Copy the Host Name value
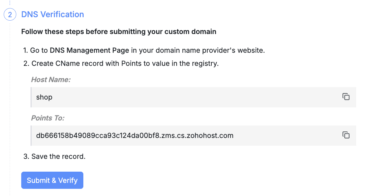Viewport: 369px width, 196px height. (346, 97)
